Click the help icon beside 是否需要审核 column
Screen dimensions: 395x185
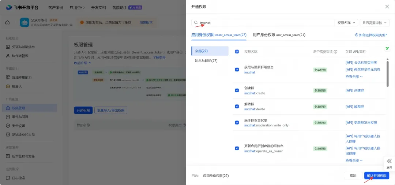[335, 52]
